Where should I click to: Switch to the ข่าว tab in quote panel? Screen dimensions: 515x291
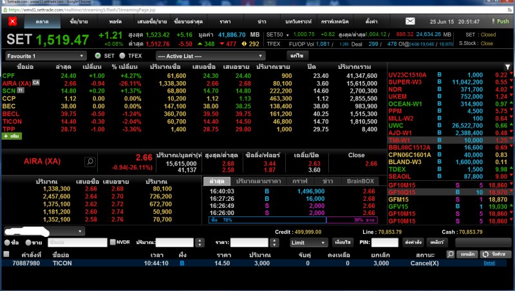coord(328,182)
